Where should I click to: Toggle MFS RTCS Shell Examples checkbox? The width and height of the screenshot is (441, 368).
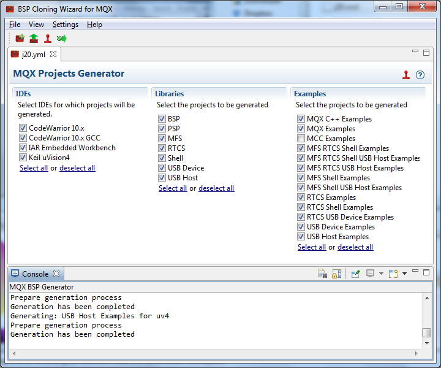click(x=301, y=148)
